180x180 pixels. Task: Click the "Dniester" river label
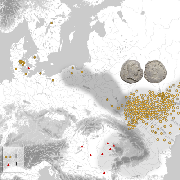click(x=163, y=131)
